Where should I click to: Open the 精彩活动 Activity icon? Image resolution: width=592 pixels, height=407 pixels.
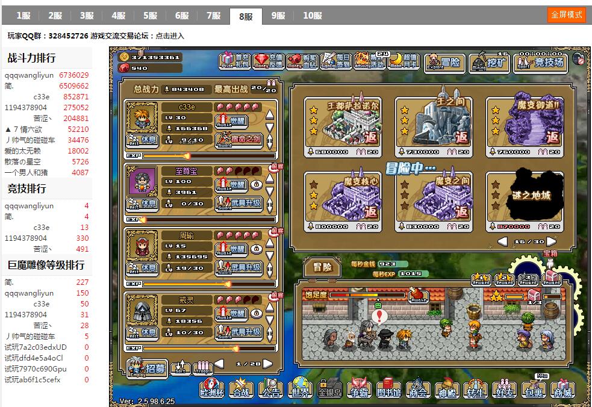click(370, 60)
